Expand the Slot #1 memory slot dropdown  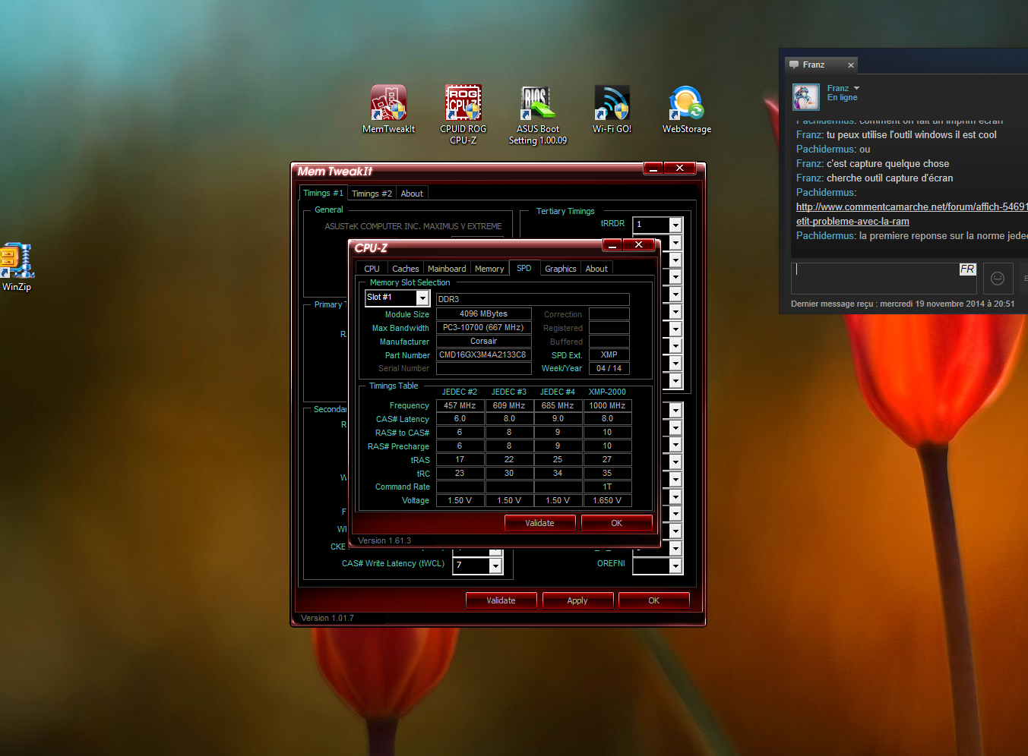[x=422, y=298]
